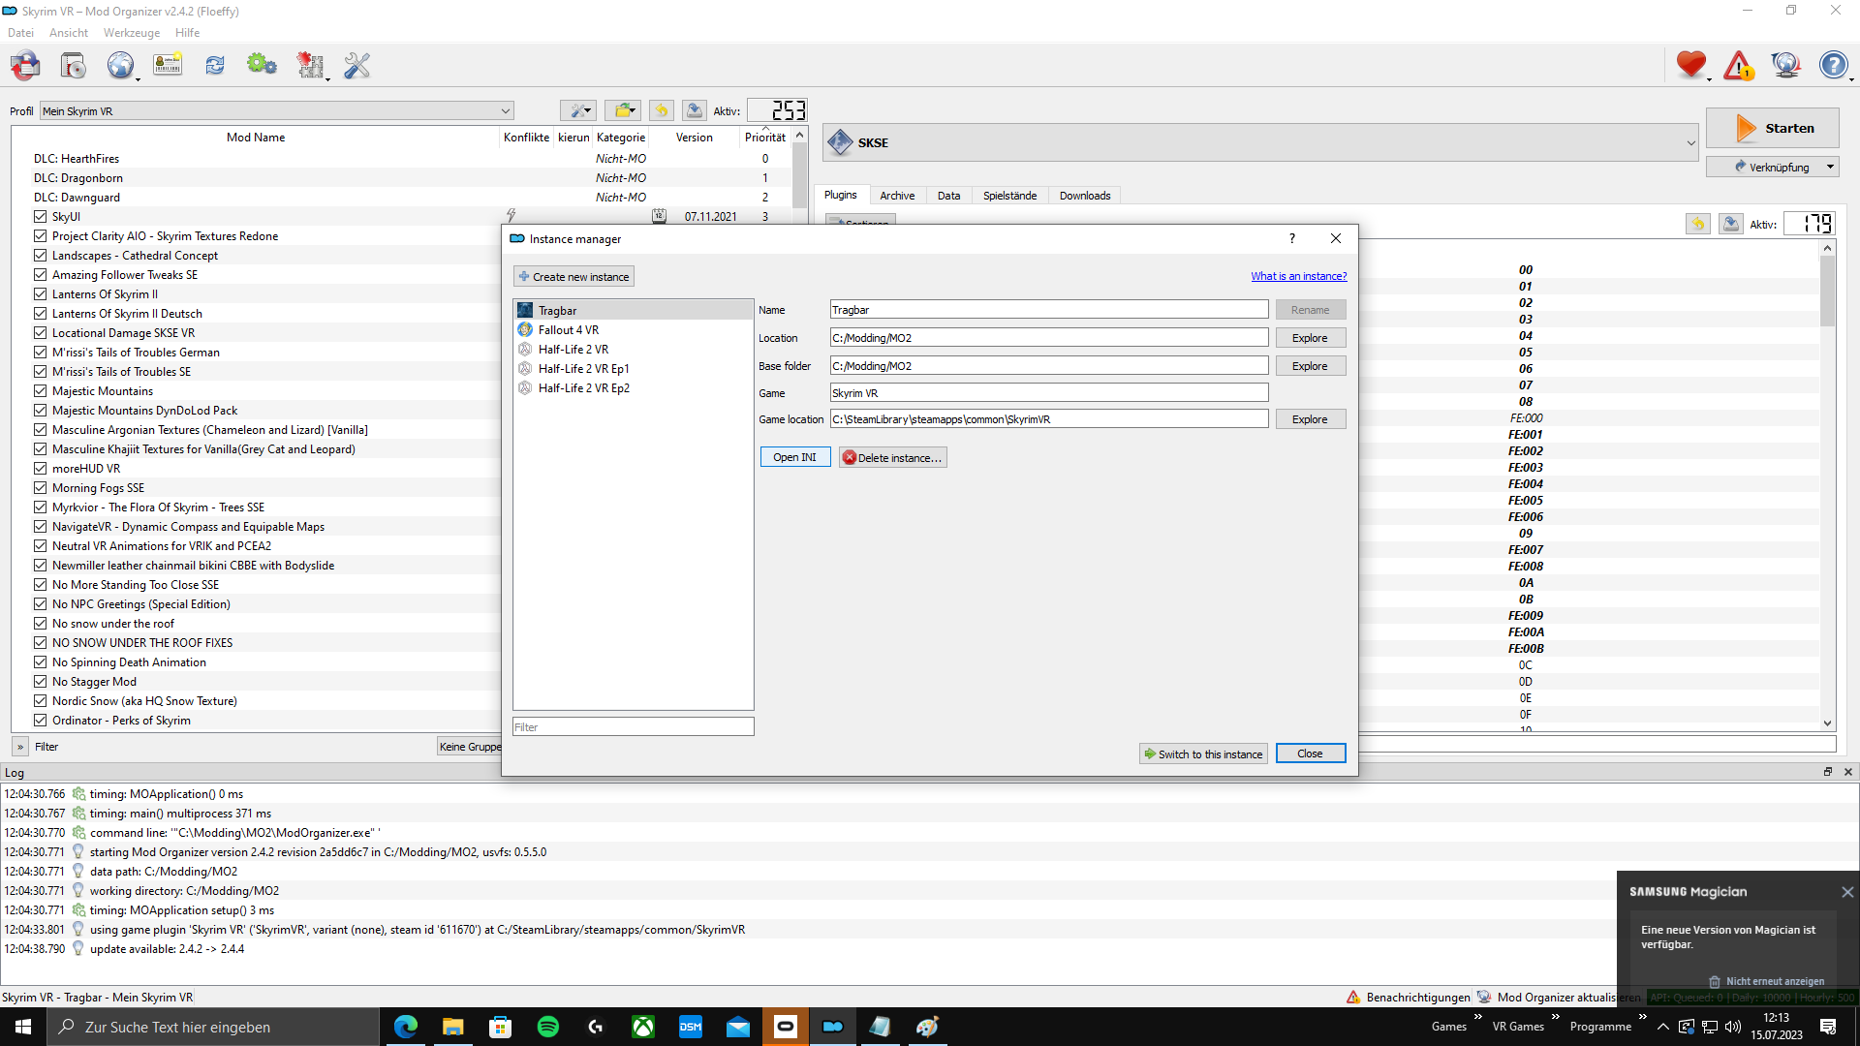The height and width of the screenshot is (1046, 1860).
Task: Open Spotify from the taskbar
Action: pyautogui.click(x=548, y=1027)
